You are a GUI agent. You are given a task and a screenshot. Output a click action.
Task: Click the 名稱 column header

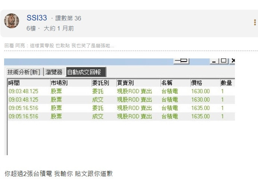point(175,83)
